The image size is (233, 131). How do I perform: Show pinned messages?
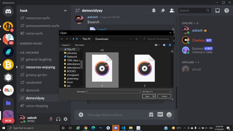[163, 11]
